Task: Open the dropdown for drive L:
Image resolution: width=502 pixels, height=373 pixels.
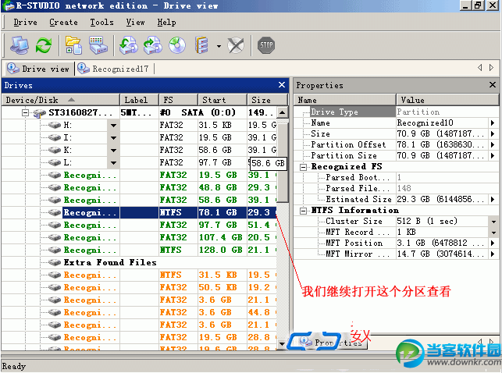Action: pyautogui.click(x=113, y=163)
